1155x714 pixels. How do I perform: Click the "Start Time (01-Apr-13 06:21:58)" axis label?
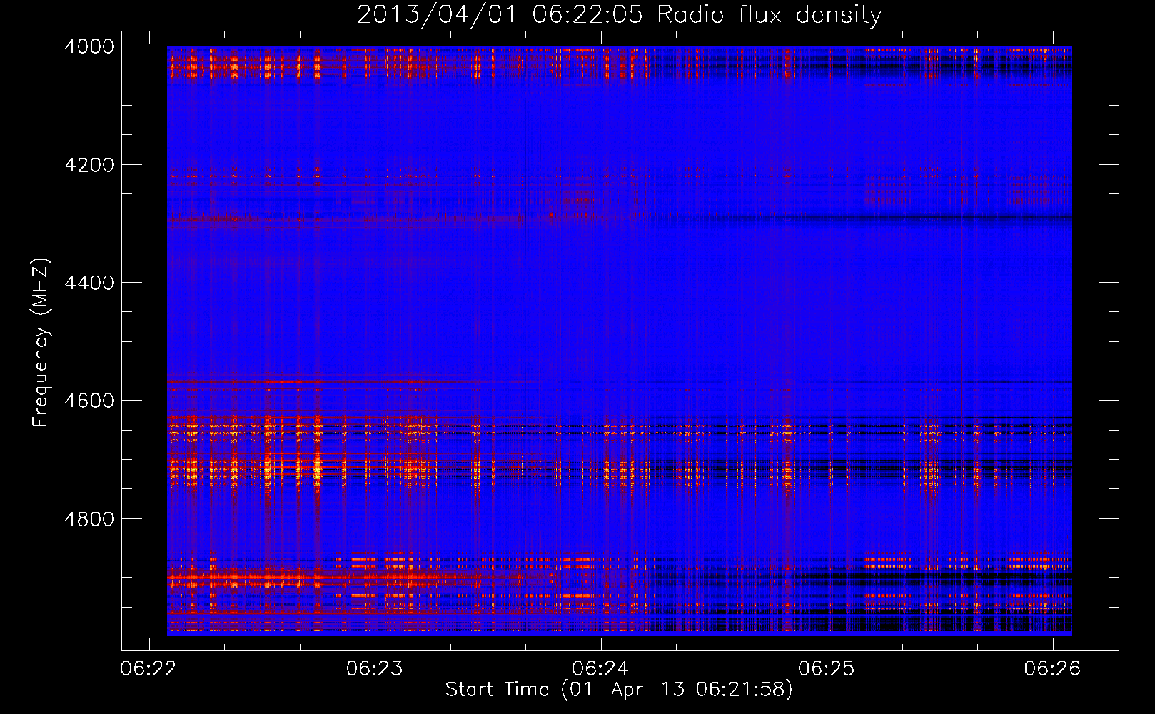pyautogui.click(x=619, y=690)
